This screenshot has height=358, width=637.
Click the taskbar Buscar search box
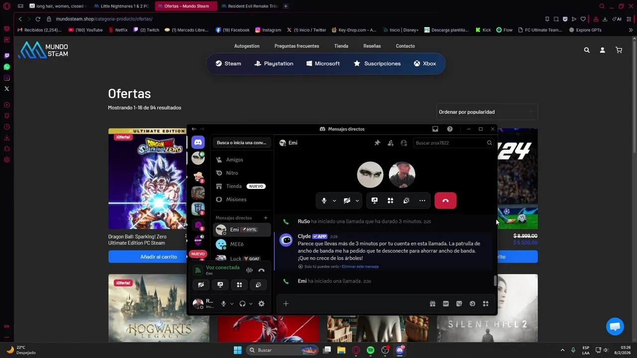tap(283, 350)
